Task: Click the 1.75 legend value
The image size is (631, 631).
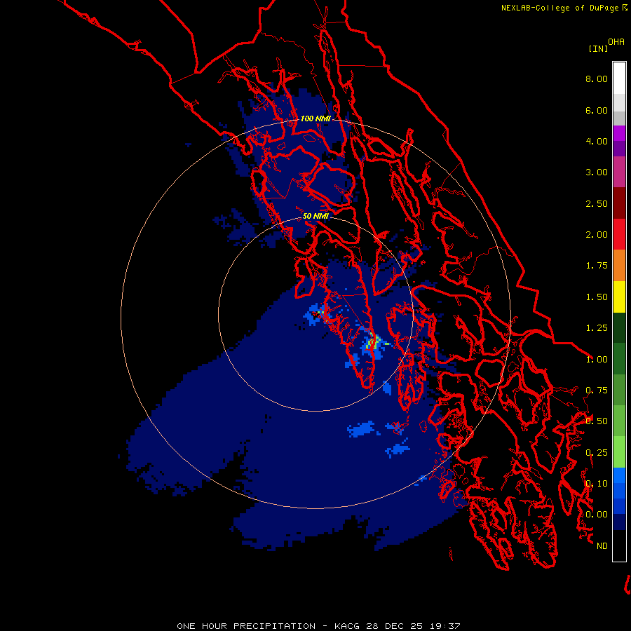Action: click(597, 266)
